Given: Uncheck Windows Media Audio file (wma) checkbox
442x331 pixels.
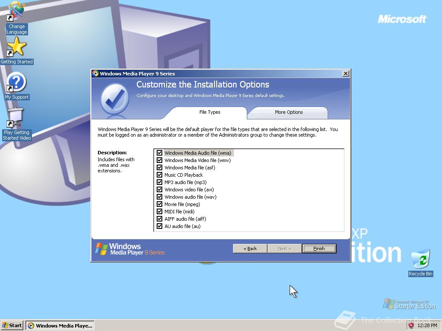Looking at the screenshot, I should click(160, 153).
